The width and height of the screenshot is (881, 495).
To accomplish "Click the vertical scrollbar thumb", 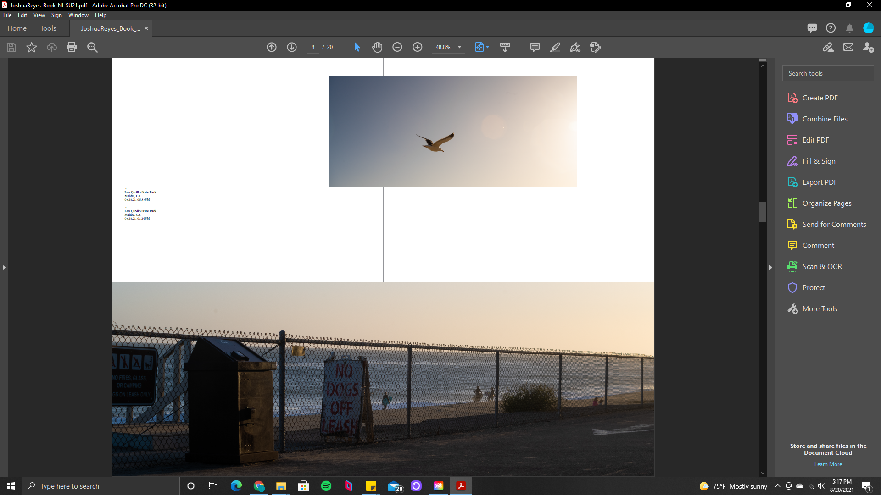I will (763, 212).
